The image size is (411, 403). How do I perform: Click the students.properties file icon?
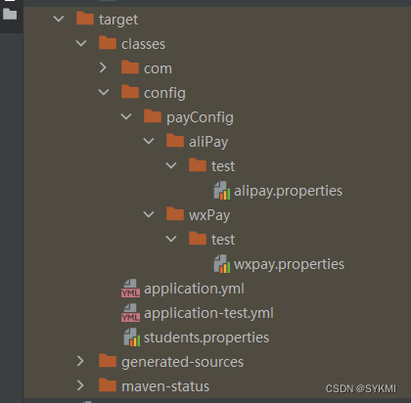click(132, 337)
